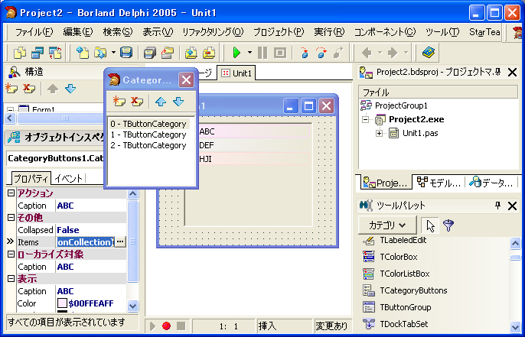Click new item icon in Structure pane
Image resolution: width=525 pixels, height=337 pixels.
tap(11, 89)
